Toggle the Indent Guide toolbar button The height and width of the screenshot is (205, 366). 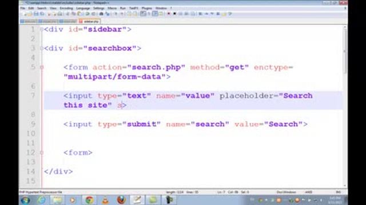click(x=154, y=14)
